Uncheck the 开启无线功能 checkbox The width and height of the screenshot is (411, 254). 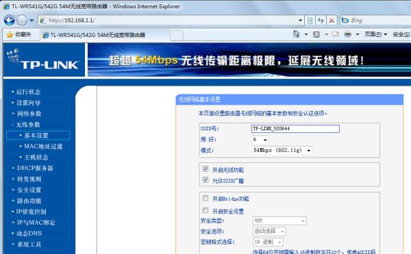tap(206, 169)
